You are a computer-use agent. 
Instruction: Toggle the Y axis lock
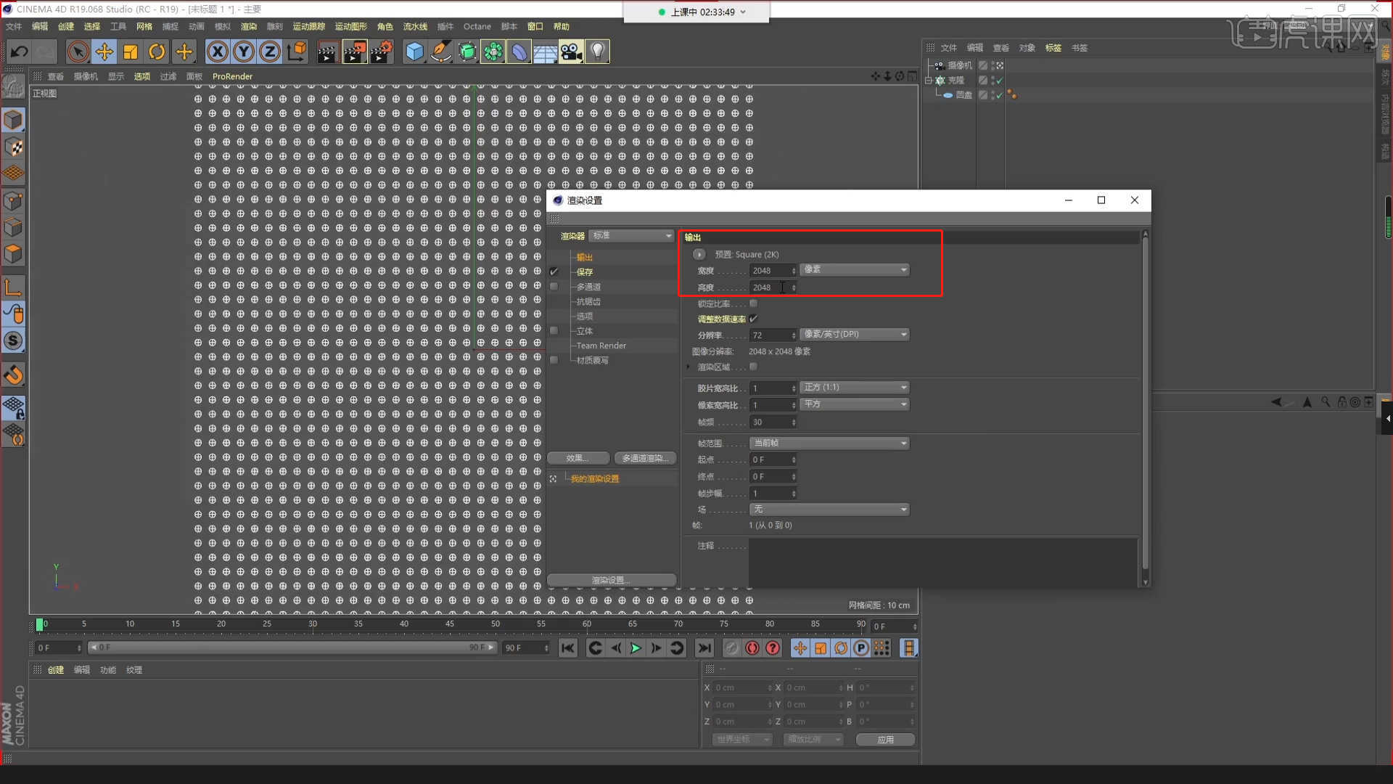[x=244, y=52]
